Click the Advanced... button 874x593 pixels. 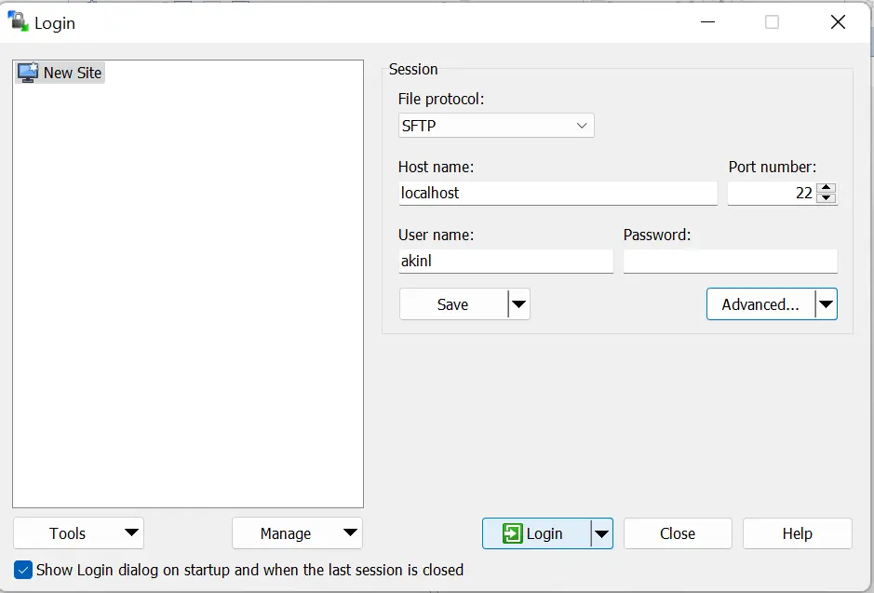tap(760, 304)
